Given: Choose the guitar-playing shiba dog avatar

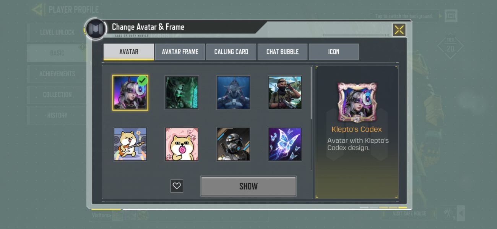Looking at the screenshot, I should pyautogui.click(x=130, y=144).
